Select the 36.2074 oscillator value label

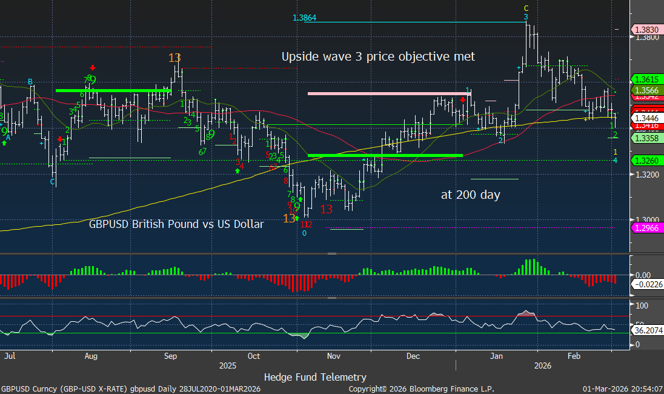click(647, 332)
